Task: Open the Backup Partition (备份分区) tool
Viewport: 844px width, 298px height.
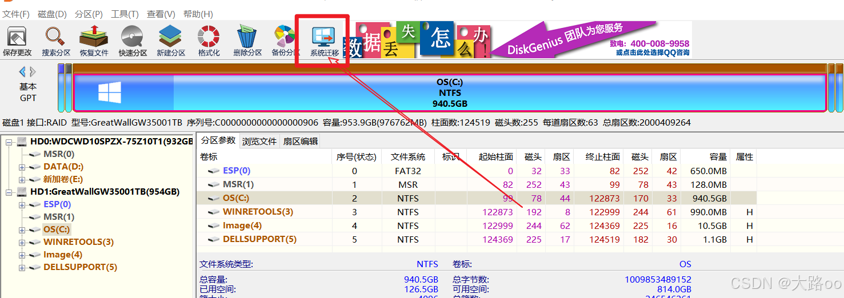Action: [x=283, y=41]
